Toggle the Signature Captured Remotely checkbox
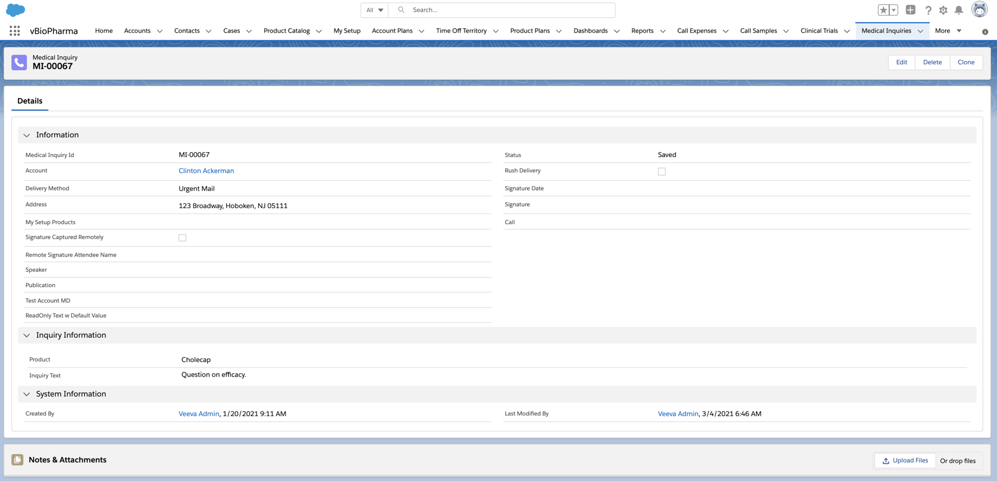997x481 pixels. pos(183,238)
